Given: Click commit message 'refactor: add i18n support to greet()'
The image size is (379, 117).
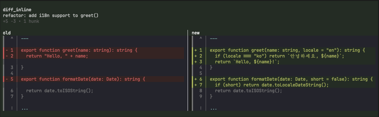Looking at the screenshot, I should pos(51,16).
